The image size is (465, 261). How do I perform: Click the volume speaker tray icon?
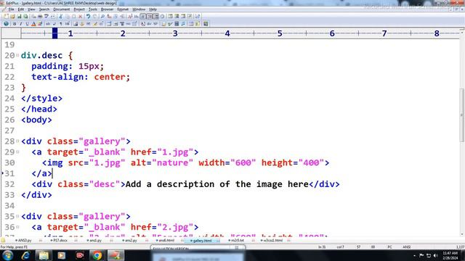pyautogui.click(x=436, y=255)
